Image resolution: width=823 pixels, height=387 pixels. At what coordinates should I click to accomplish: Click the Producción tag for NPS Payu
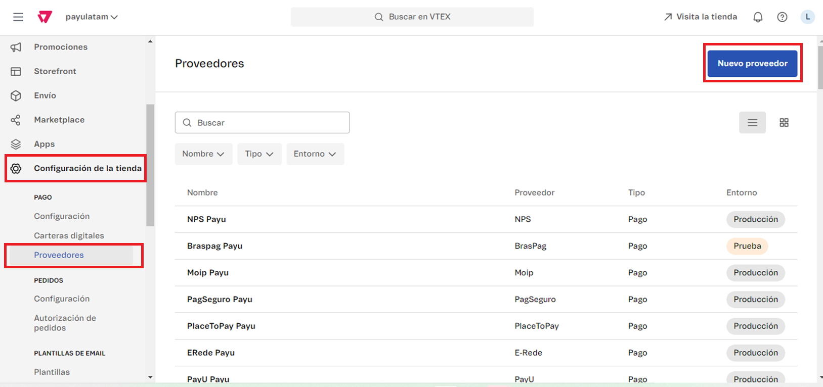click(756, 219)
